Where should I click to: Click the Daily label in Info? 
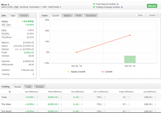4,30
